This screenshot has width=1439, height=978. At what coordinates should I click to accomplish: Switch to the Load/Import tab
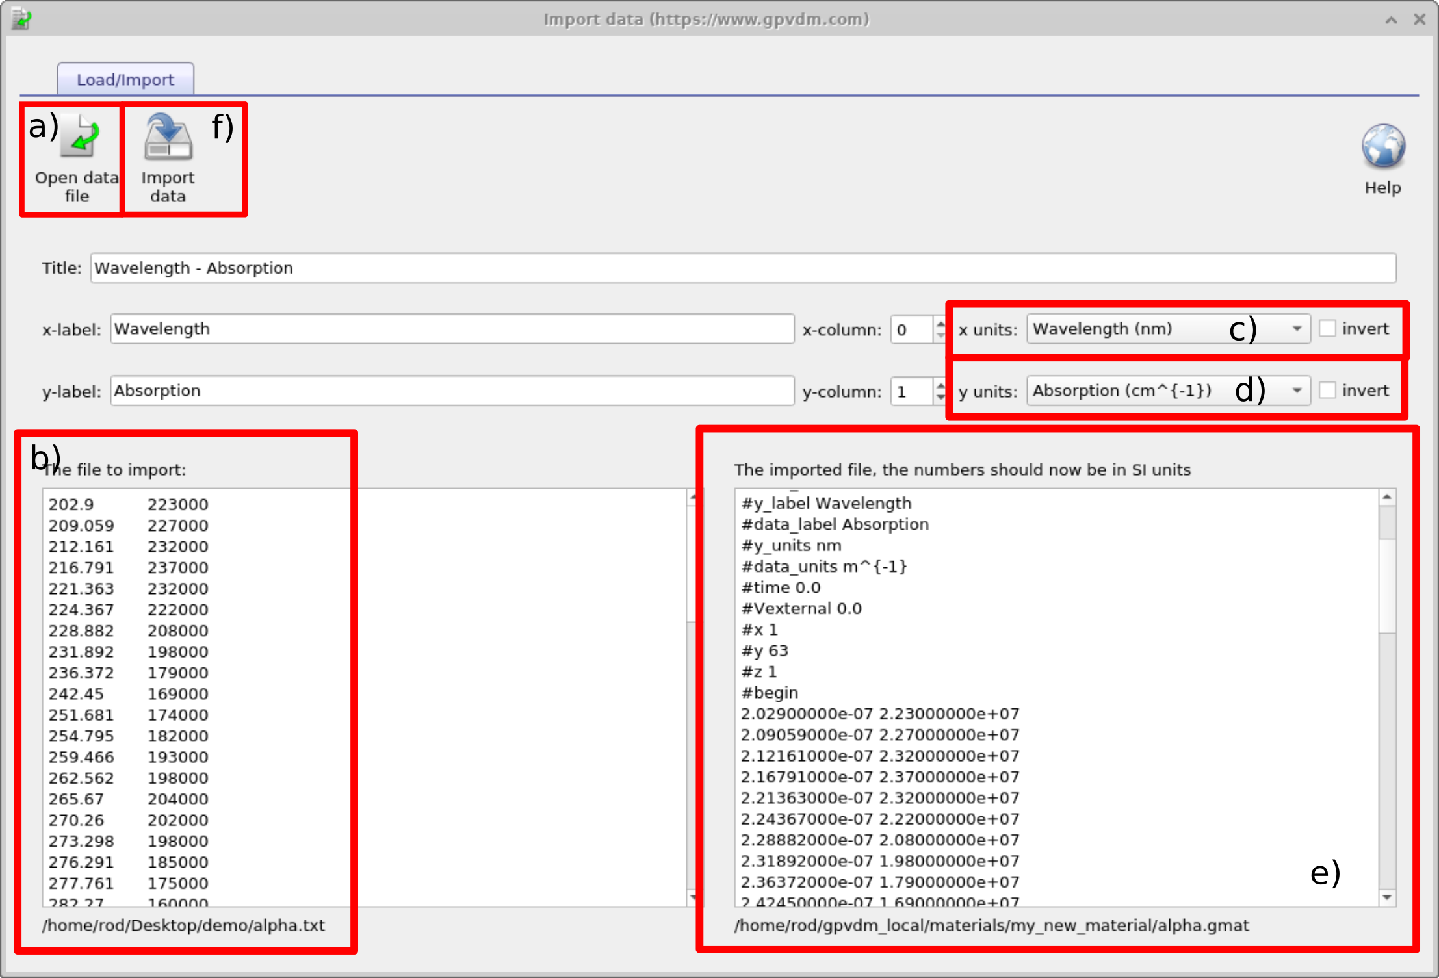click(125, 79)
